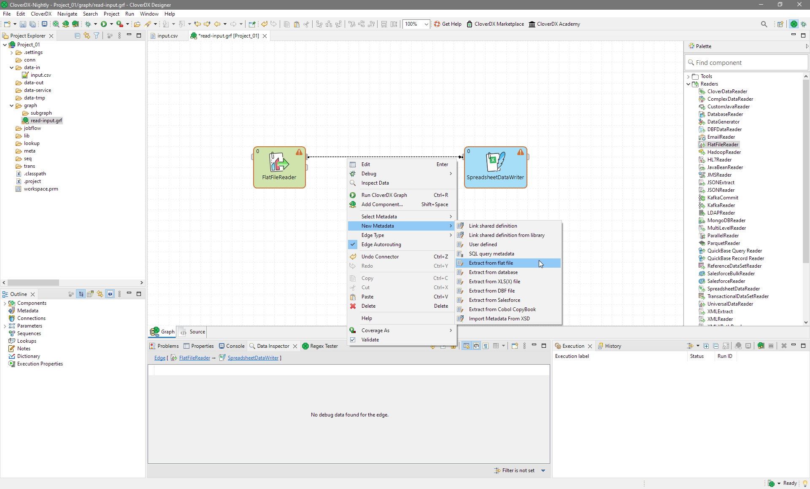Click Collapse All in Project Explorer
Image resolution: width=810 pixels, height=489 pixels.
pyautogui.click(x=77, y=36)
